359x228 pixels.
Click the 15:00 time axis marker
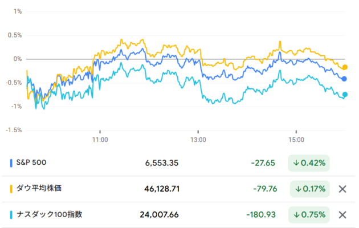point(296,139)
